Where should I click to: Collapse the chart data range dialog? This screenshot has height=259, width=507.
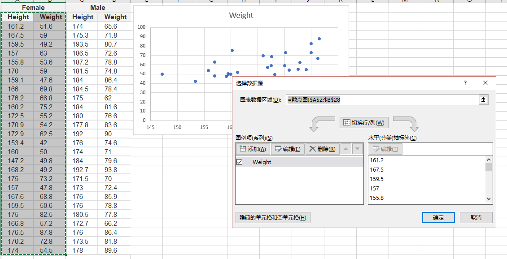pyautogui.click(x=483, y=100)
